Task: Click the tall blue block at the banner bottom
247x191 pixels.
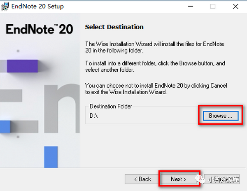Action: click(51, 157)
